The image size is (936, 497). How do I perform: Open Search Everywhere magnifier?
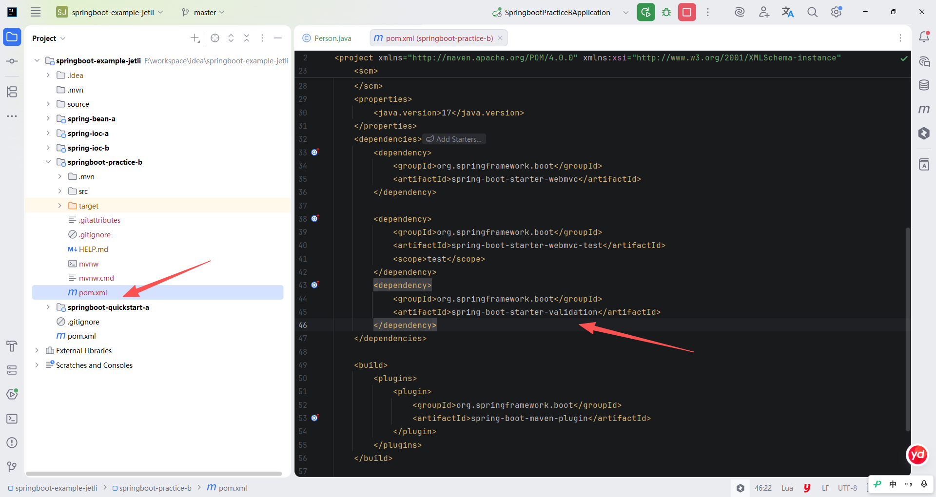pos(812,12)
